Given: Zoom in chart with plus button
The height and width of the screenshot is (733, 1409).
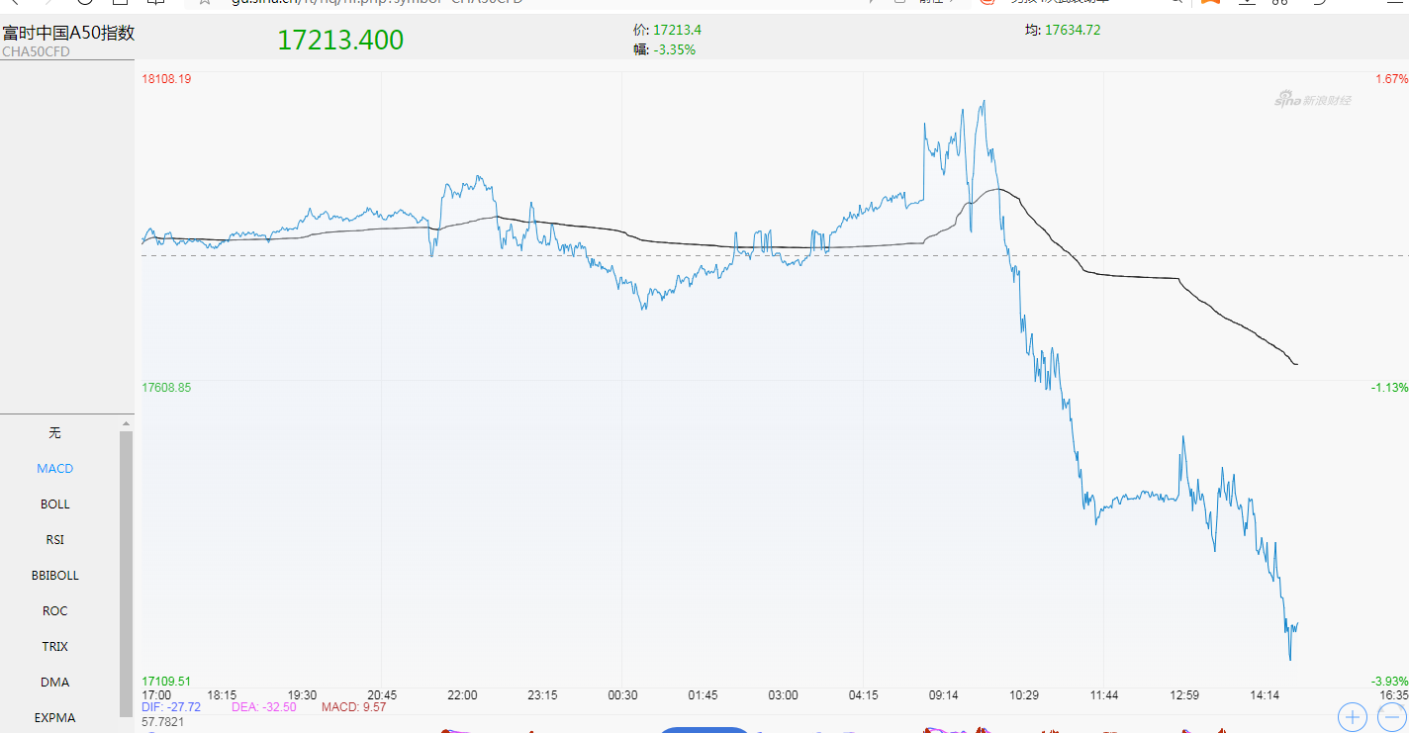Looking at the screenshot, I should 1352,716.
